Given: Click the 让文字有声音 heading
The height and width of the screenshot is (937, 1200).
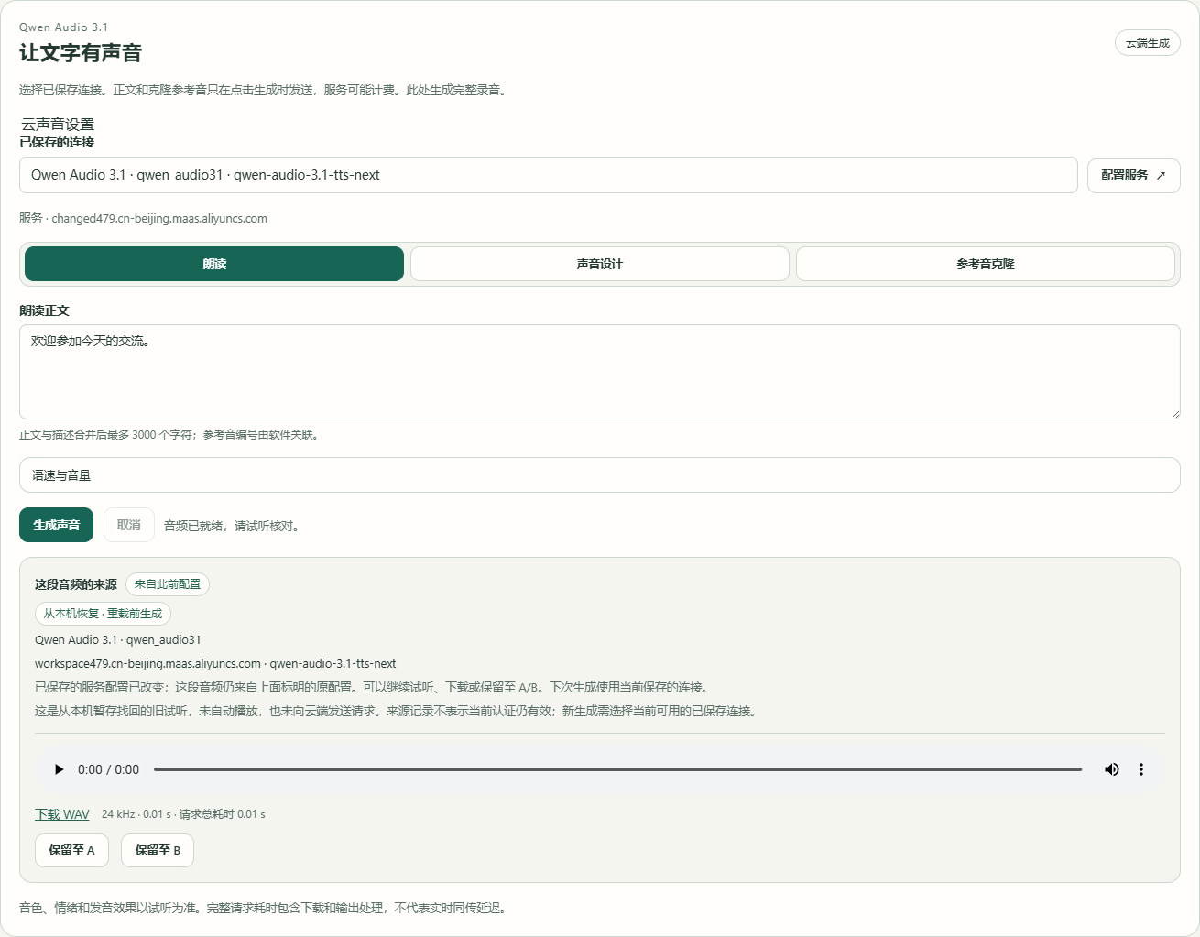Looking at the screenshot, I should (x=81, y=53).
